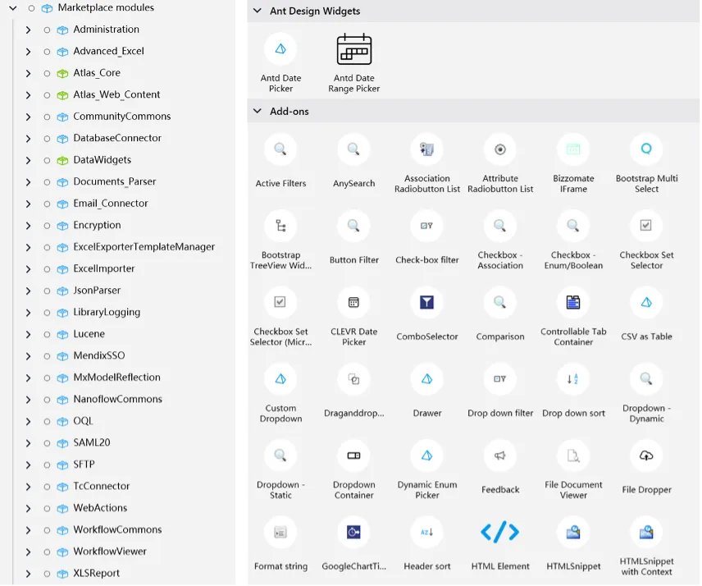Select the File Dropper cloud icon
The width and height of the screenshot is (702, 586).
pyautogui.click(x=646, y=456)
